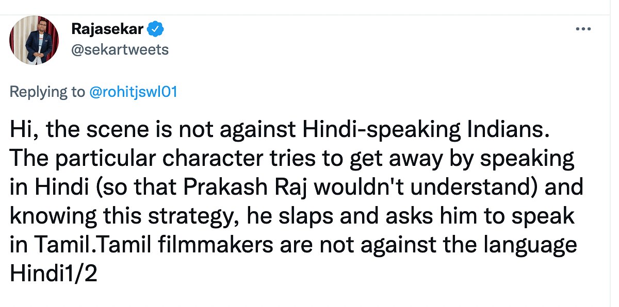The image size is (619, 307).
Task: Open Rajasekar's profile picture
Action: [35, 41]
